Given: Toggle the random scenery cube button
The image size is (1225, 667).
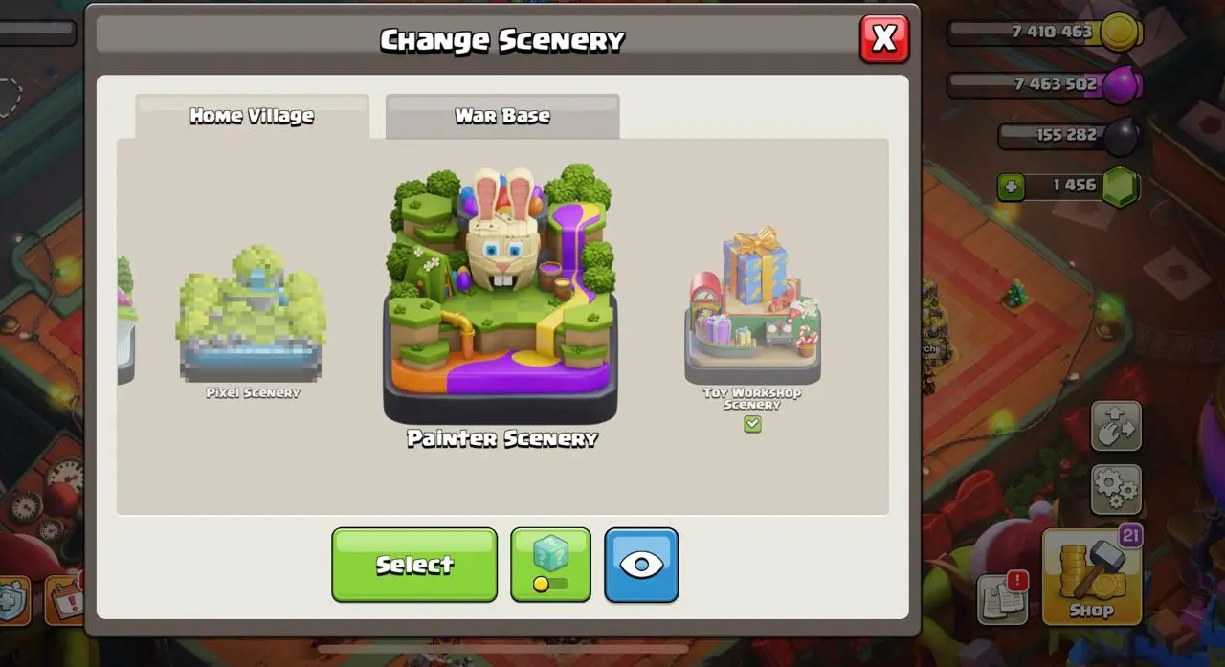Looking at the screenshot, I should point(550,565).
